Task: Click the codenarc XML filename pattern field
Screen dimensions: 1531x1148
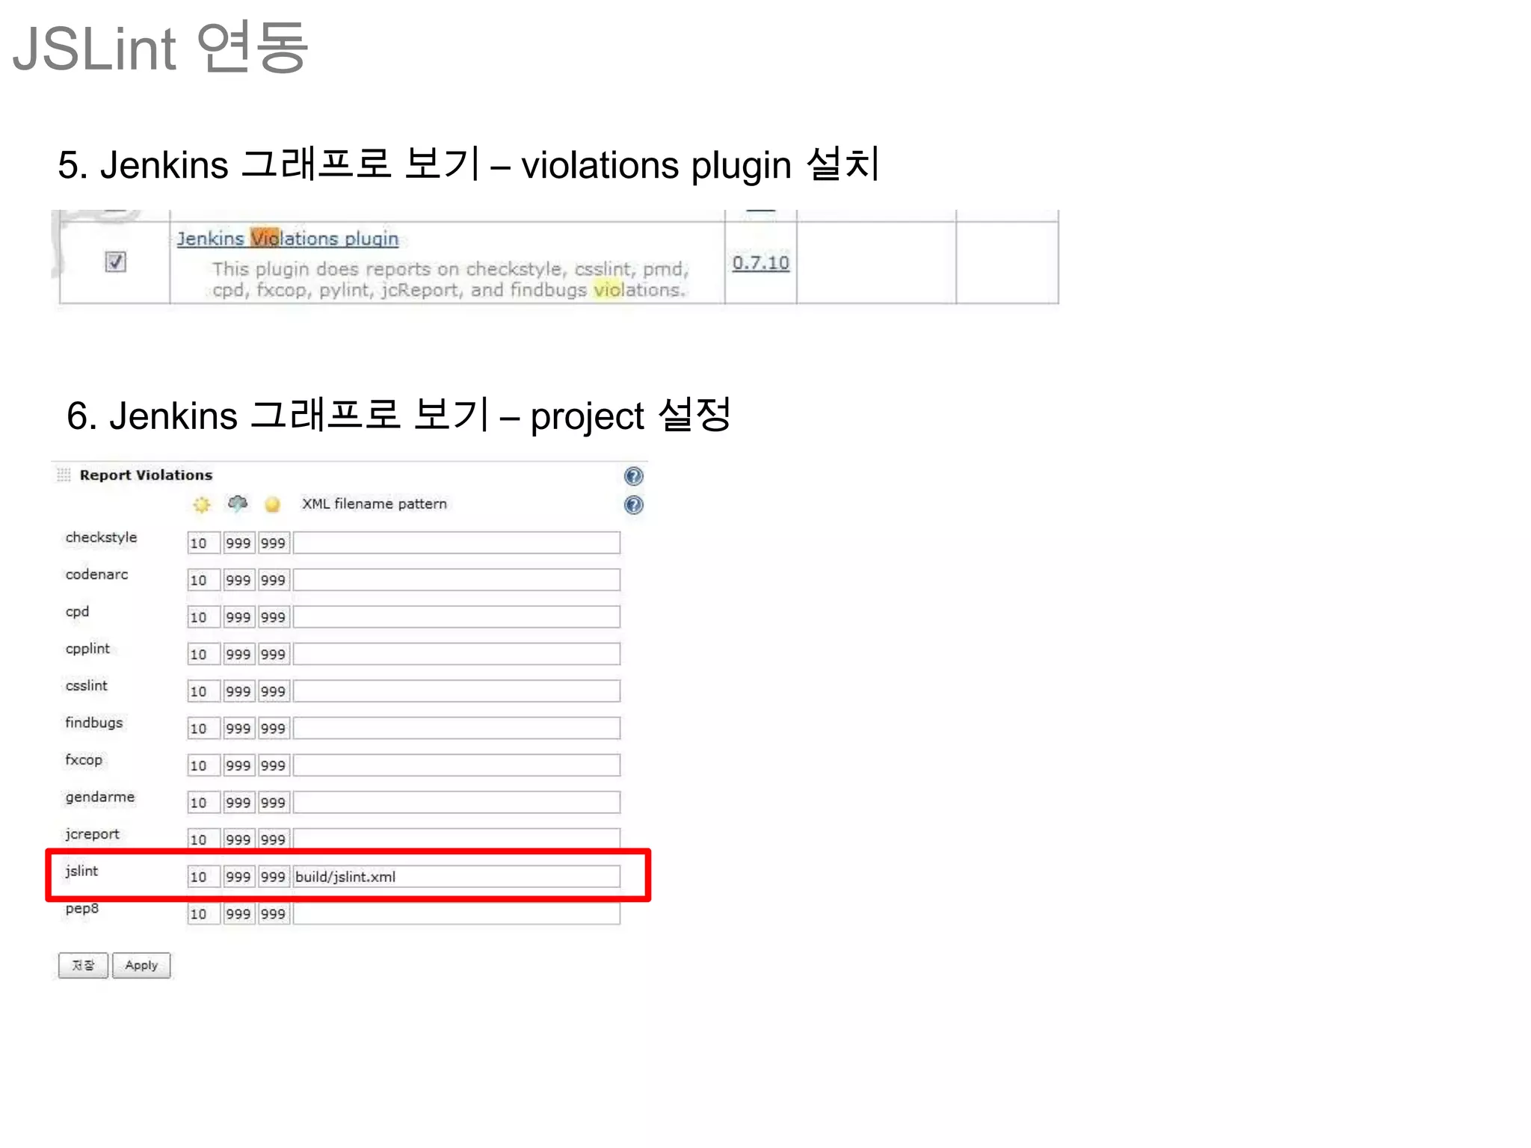Action: 456,580
